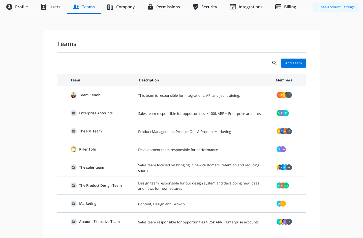Viewport: 363px width, 238px height.
Task: Select the Marketing team row
Action: pyautogui.click(x=87, y=204)
